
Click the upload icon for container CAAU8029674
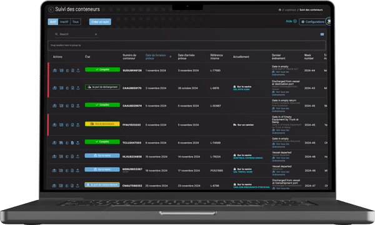77,106
